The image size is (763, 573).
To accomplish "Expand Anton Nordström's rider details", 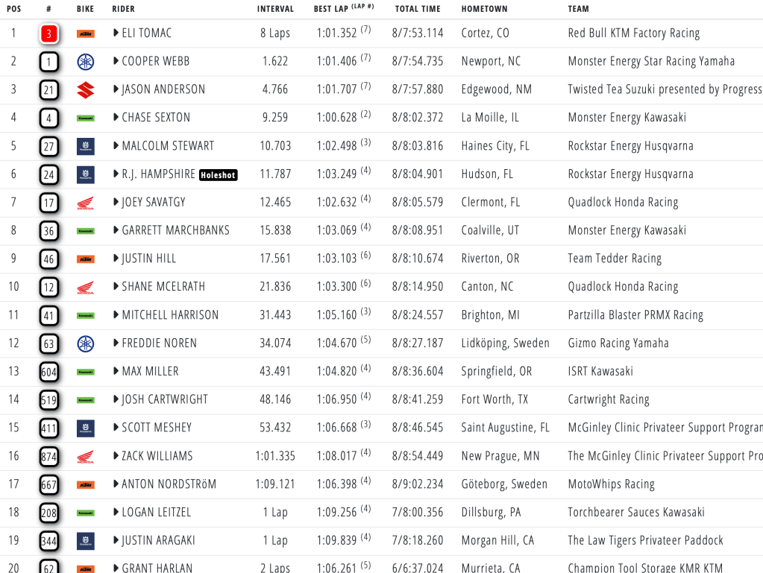I will [116, 484].
